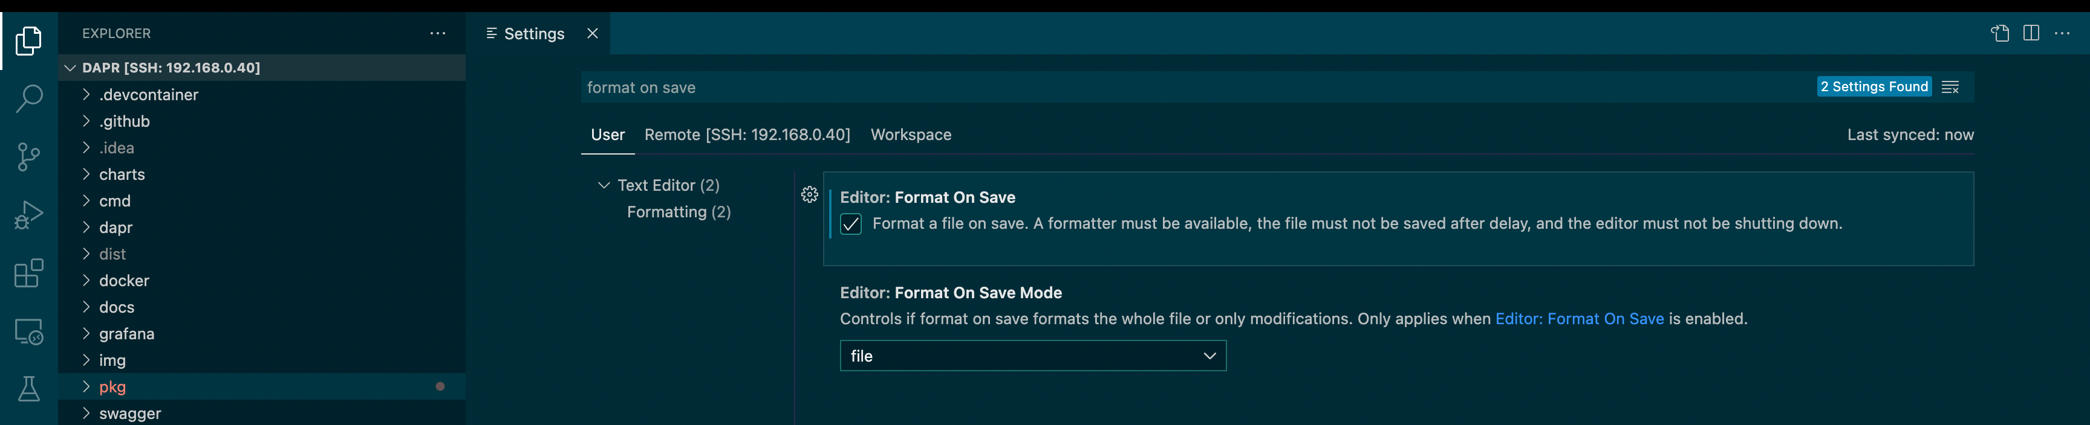Open the Search view in Activity Bar

tap(29, 98)
